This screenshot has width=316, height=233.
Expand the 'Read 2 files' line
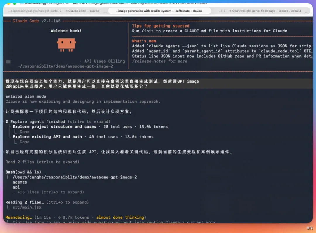[42, 162]
